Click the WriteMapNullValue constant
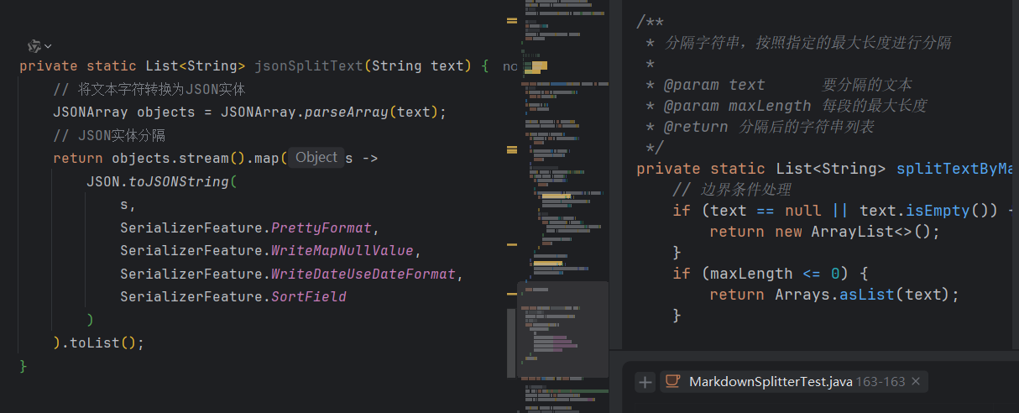Screen dimensions: 1019x413 pos(342,251)
